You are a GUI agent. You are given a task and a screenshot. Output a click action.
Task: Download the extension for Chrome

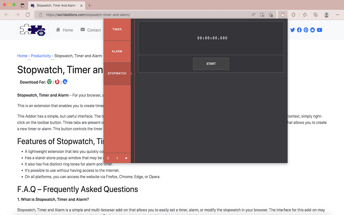coord(49,82)
